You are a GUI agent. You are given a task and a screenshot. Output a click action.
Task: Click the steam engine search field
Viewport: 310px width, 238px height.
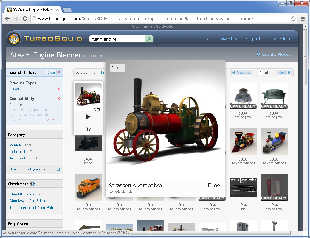coord(117,39)
